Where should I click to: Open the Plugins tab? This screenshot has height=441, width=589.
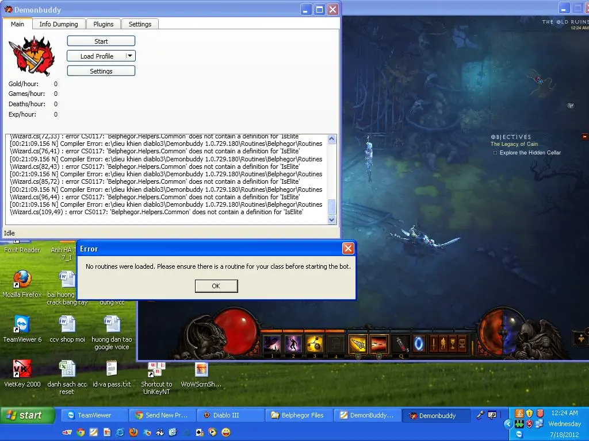tap(104, 24)
